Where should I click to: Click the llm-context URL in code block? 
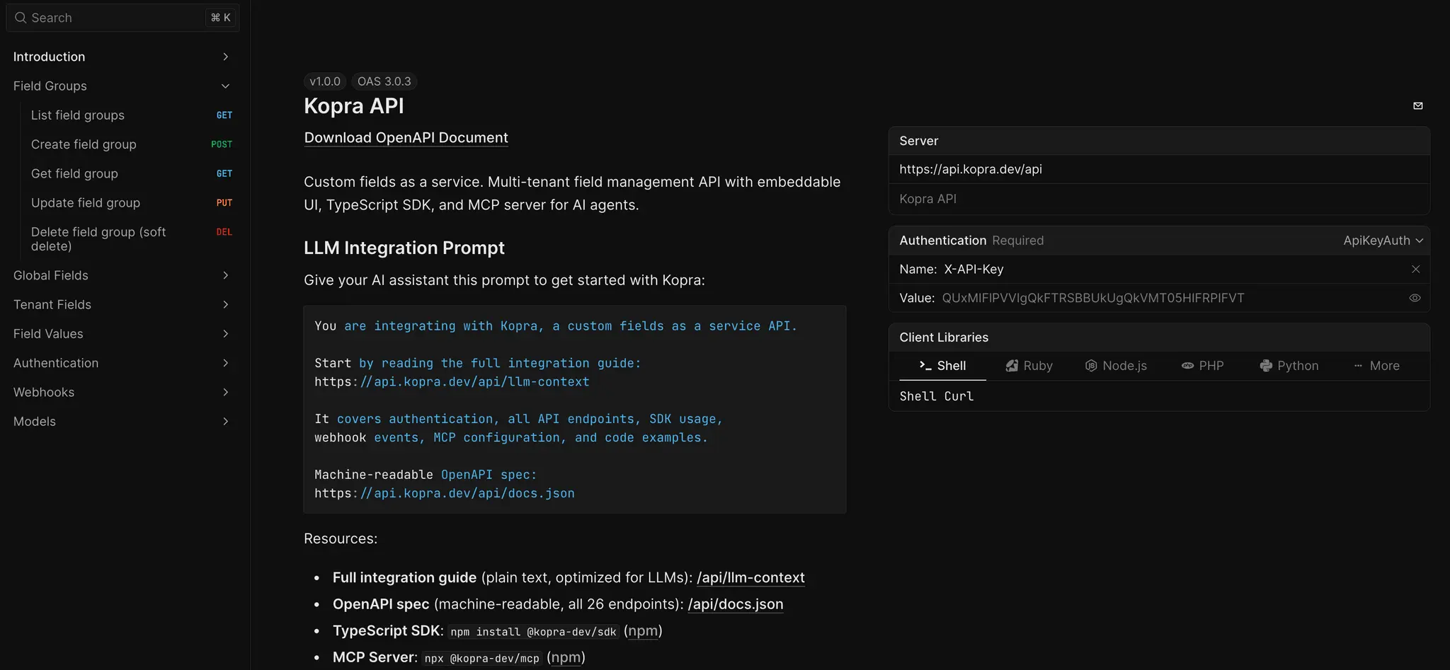coord(452,381)
